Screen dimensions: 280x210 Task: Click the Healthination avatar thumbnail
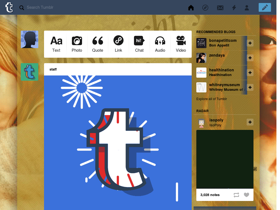click(x=201, y=72)
